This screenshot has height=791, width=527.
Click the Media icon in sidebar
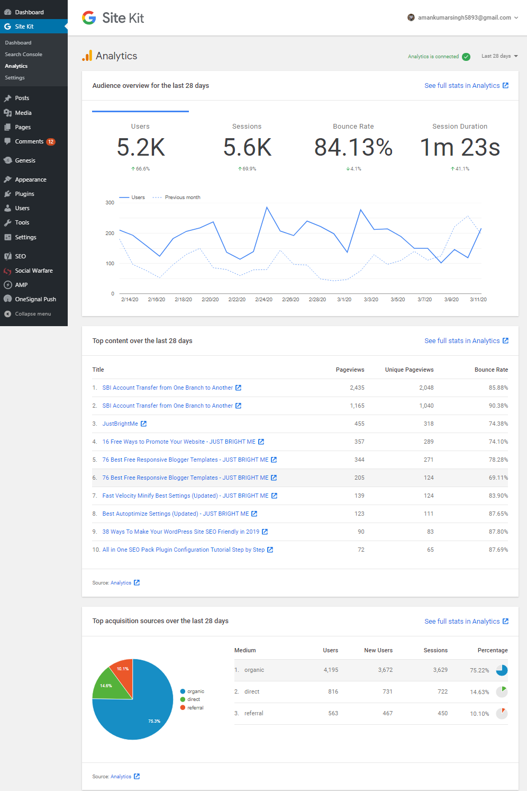point(7,113)
